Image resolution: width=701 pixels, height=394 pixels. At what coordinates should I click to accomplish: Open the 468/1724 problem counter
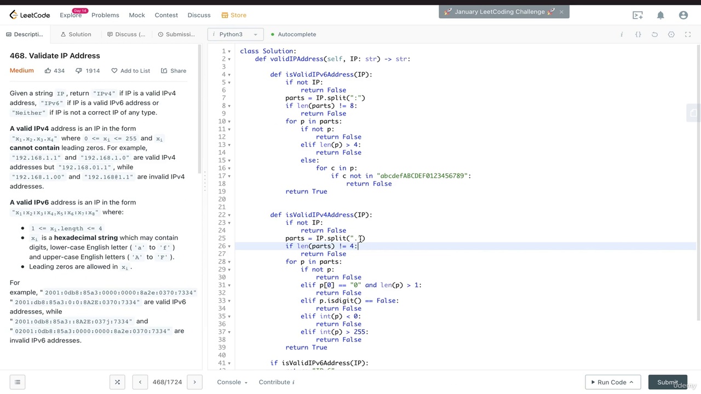click(x=167, y=382)
